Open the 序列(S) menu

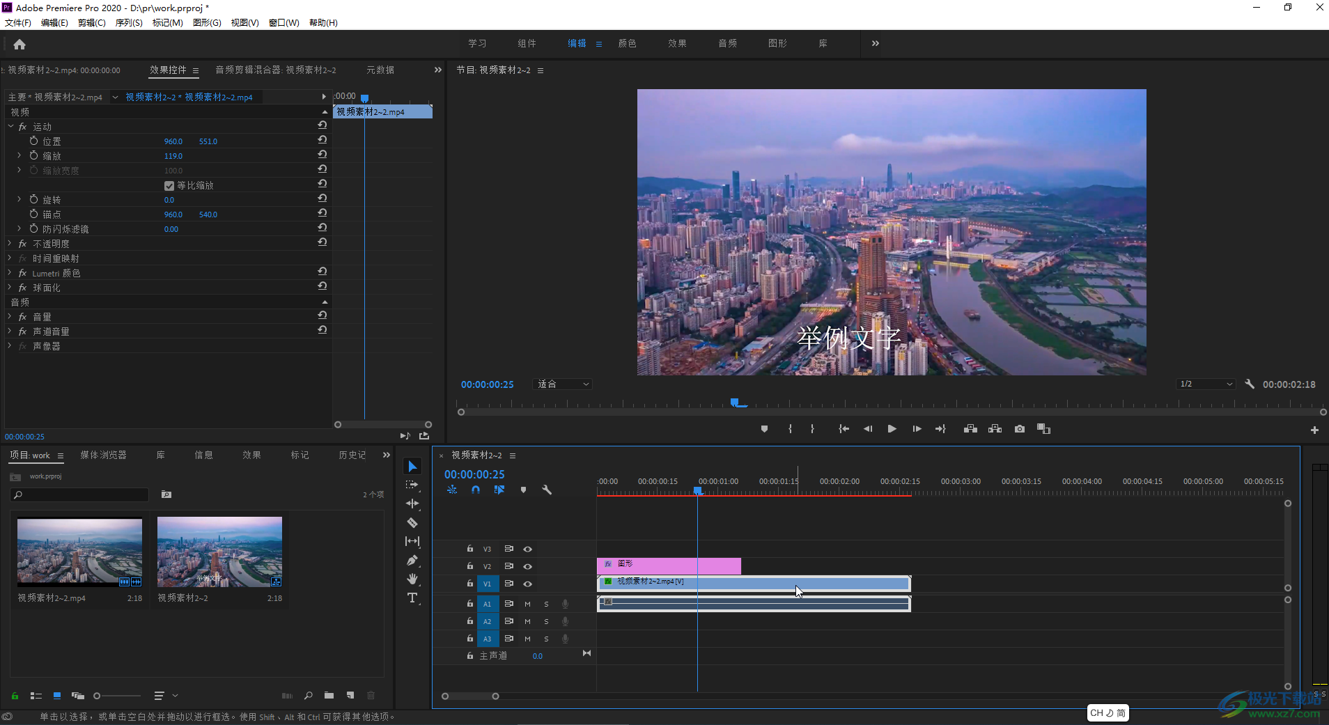tap(129, 22)
